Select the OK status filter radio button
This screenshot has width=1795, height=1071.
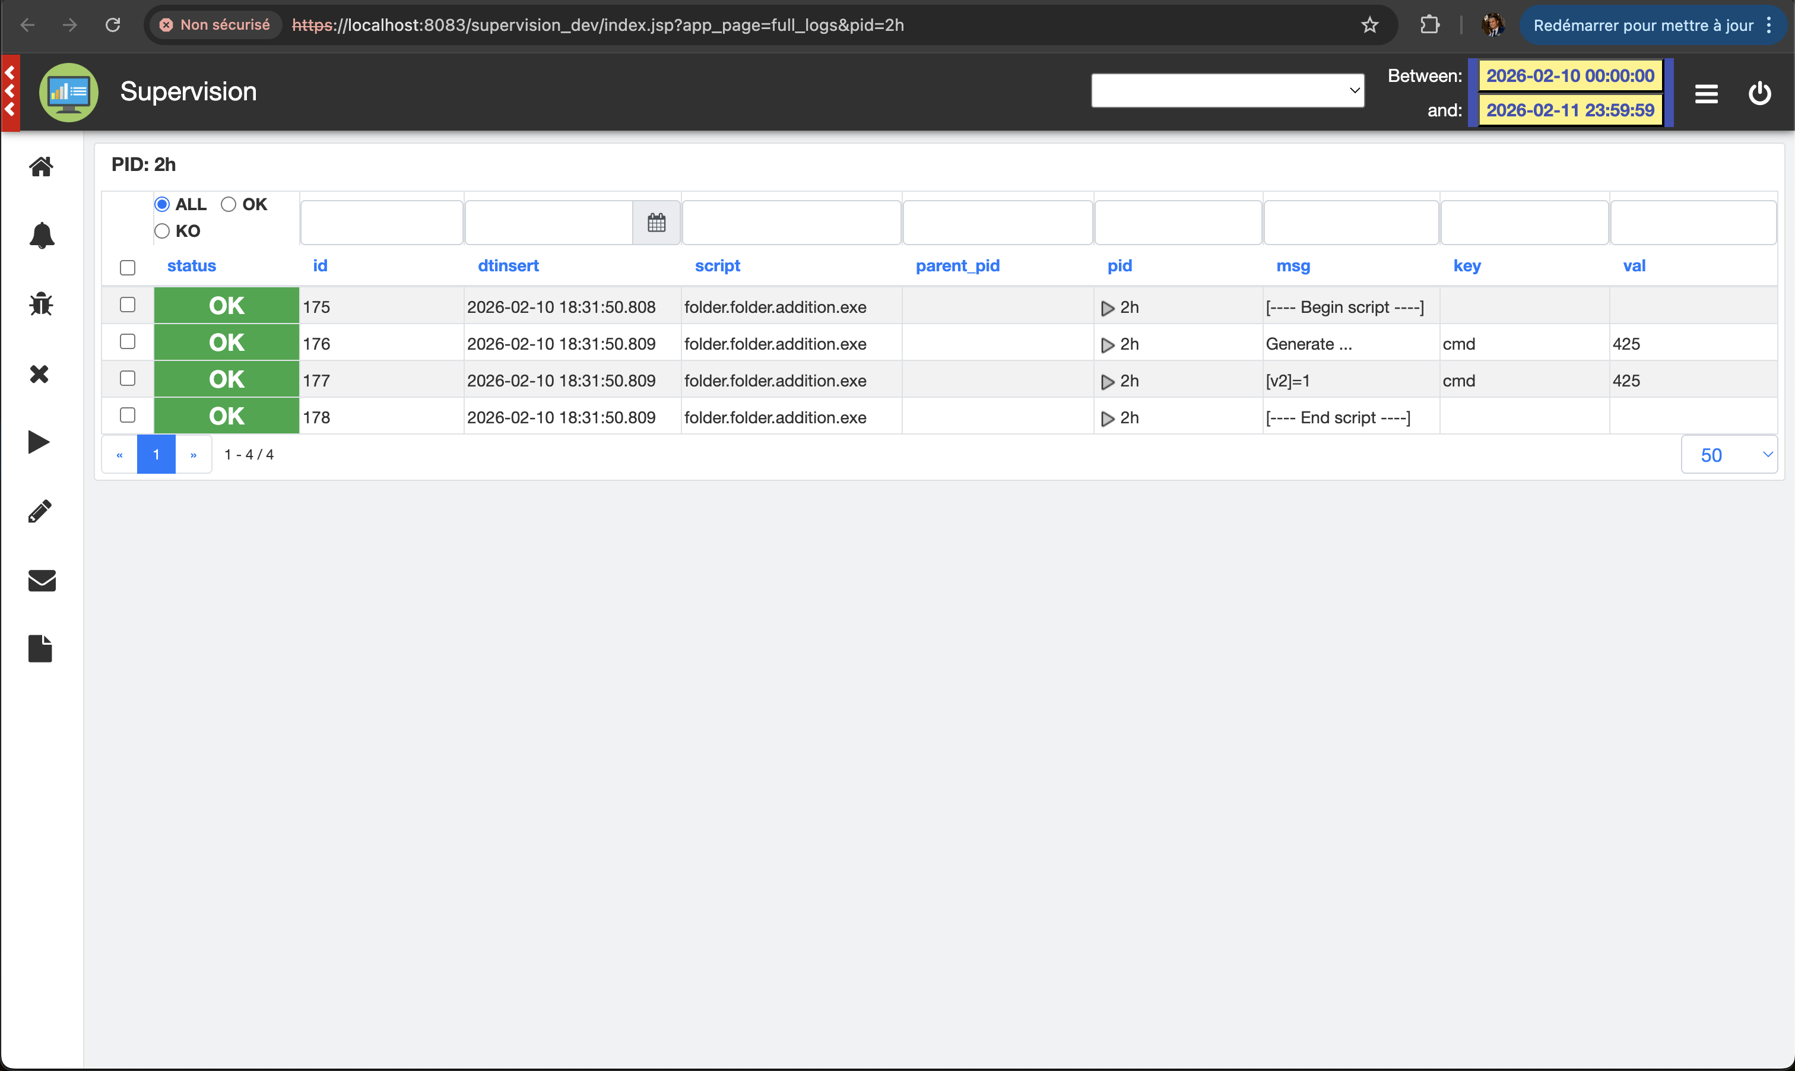click(229, 204)
